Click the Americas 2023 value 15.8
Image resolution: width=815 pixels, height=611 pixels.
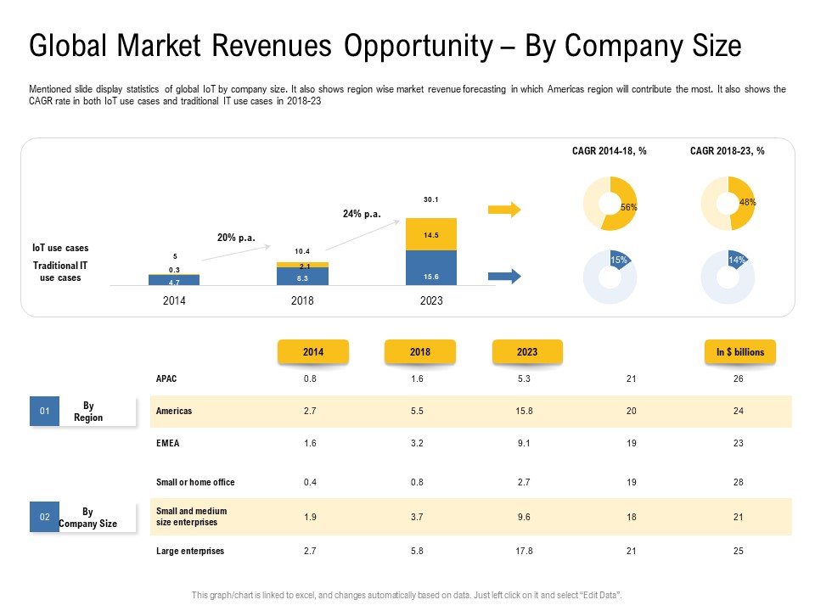[524, 411]
